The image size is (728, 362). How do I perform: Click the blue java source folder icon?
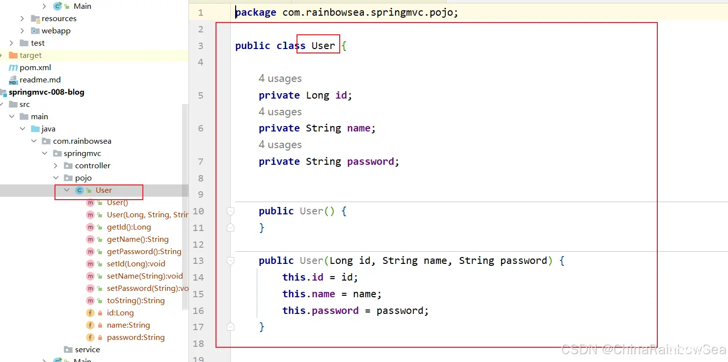pyautogui.click(x=35, y=129)
